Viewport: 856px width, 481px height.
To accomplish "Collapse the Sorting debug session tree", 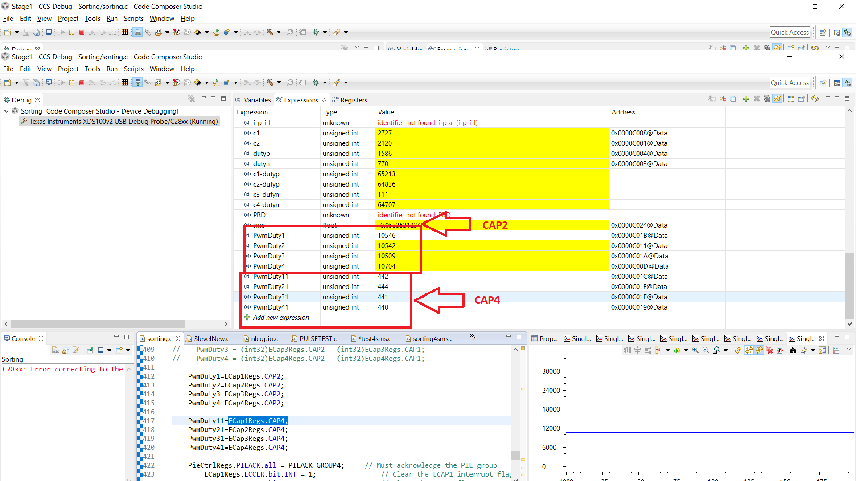I will (x=6, y=111).
